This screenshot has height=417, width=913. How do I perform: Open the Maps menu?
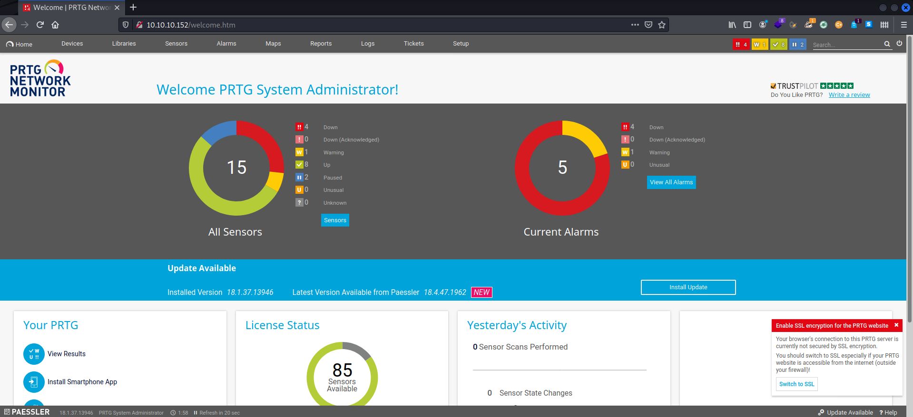[273, 44]
